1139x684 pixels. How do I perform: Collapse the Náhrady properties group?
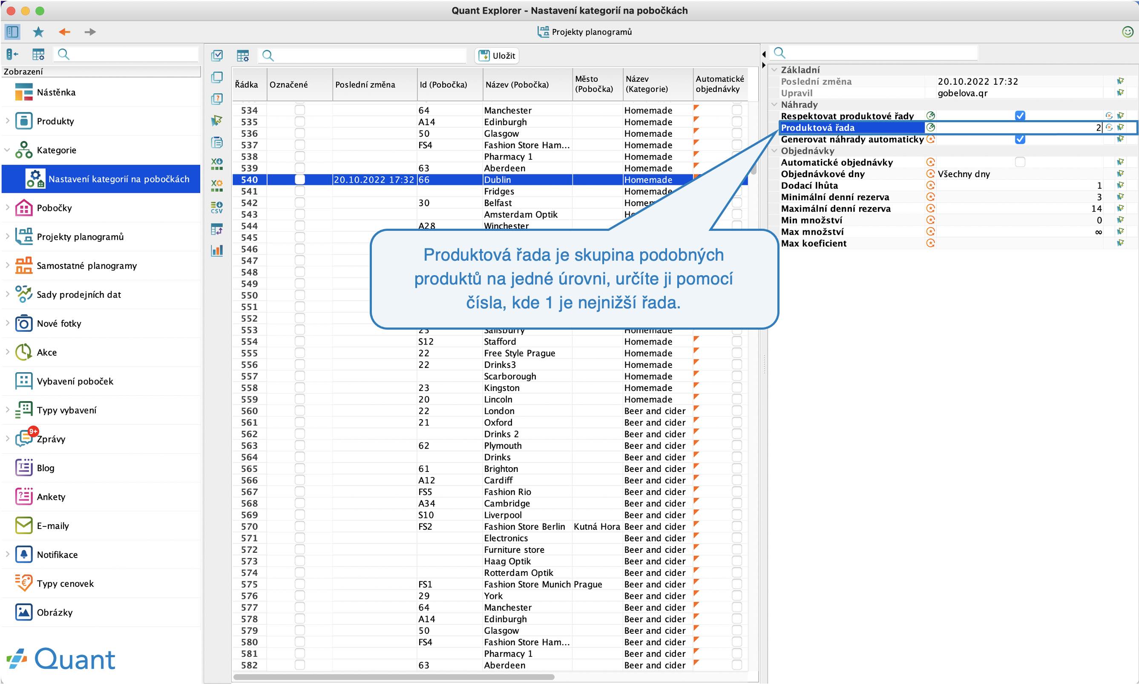(x=774, y=104)
